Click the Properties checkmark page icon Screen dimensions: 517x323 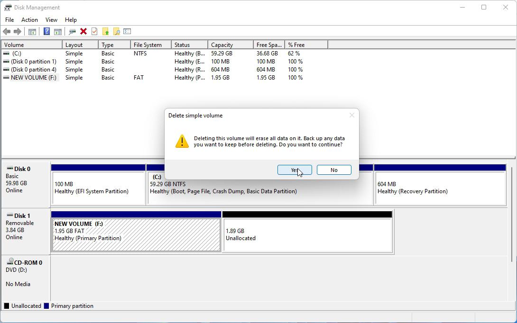(95, 32)
